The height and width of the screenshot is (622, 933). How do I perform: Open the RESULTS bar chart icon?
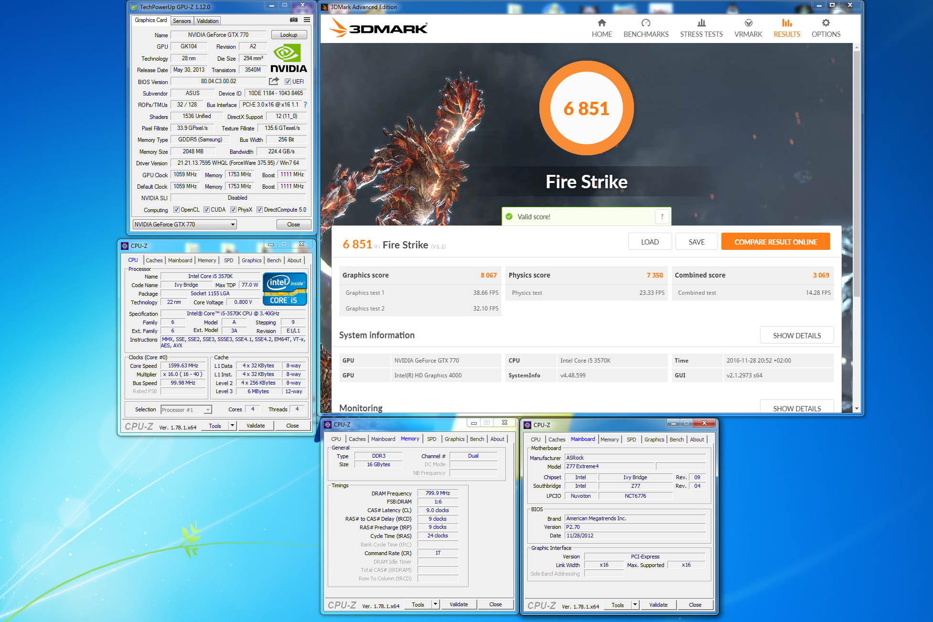point(787,23)
